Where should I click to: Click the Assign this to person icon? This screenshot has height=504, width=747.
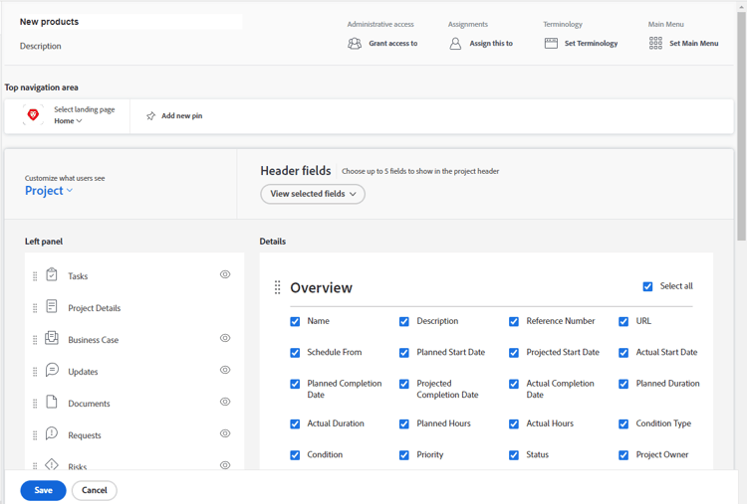(455, 44)
